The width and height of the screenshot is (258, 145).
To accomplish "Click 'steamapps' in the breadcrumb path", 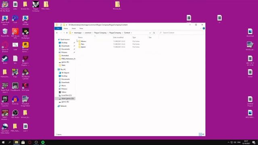I will click(x=78, y=33).
